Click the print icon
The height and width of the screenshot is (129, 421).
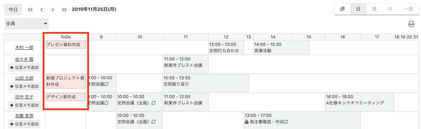411,24
